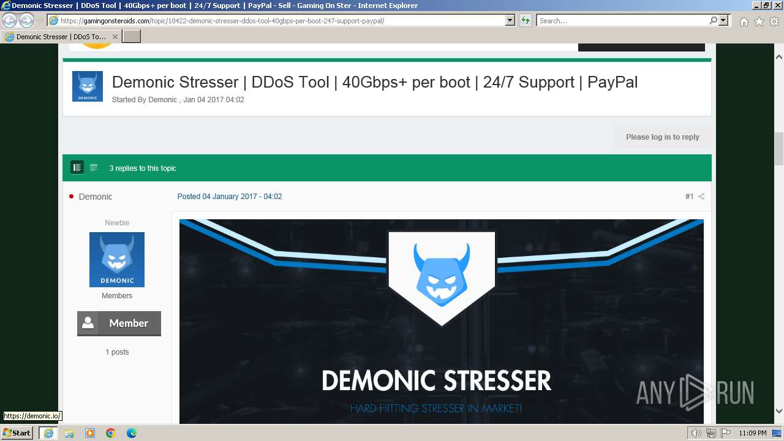Open the Action Center flag icon
784x441 pixels.
coord(725,433)
